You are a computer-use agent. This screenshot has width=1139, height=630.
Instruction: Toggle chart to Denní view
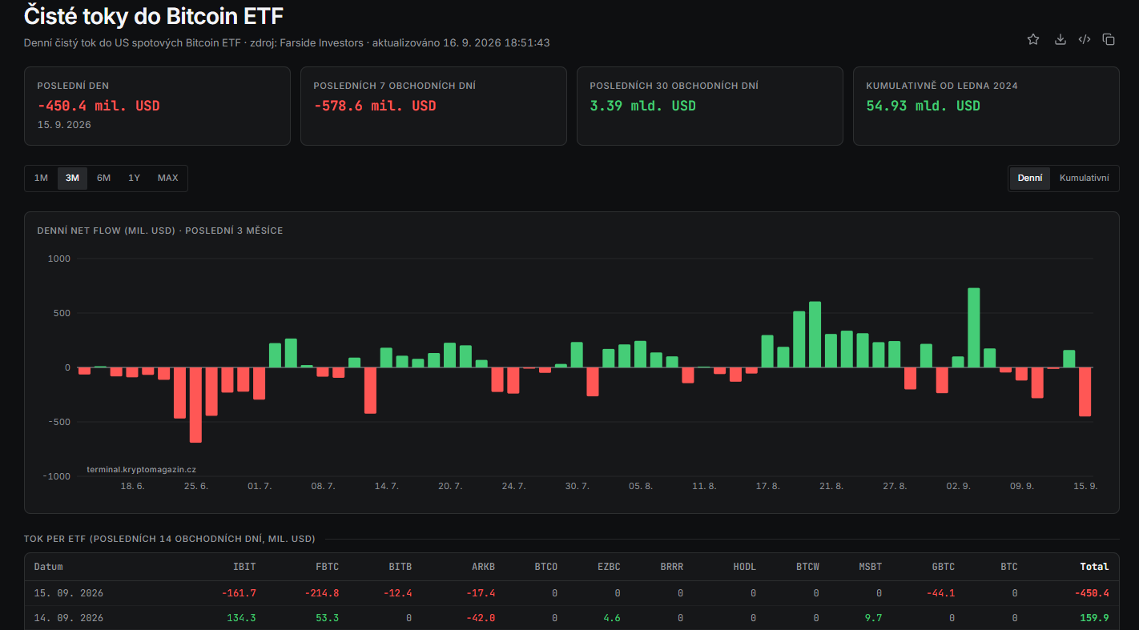click(1029, 178)
